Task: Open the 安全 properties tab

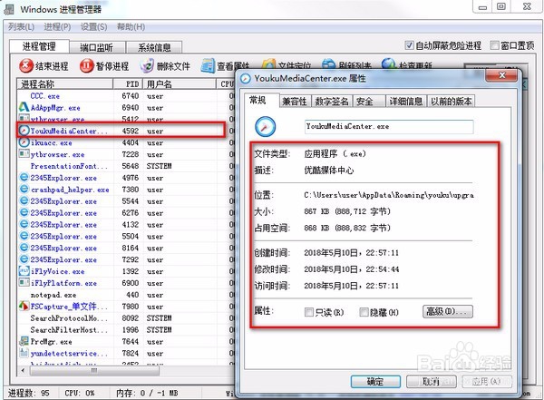Action: tap(368, 102)
